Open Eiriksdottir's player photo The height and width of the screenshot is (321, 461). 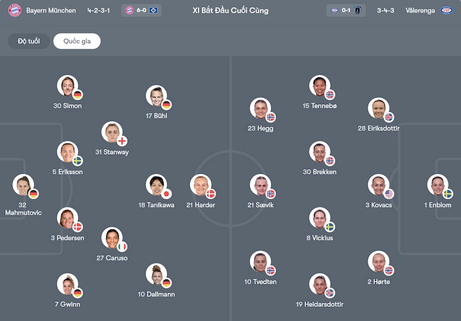[377, 108]
